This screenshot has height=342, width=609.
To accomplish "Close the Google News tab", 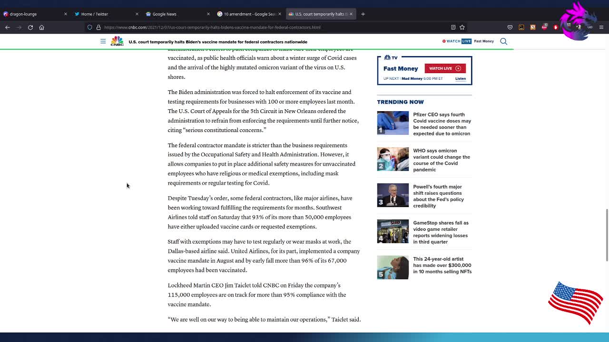I will point(208,14).
